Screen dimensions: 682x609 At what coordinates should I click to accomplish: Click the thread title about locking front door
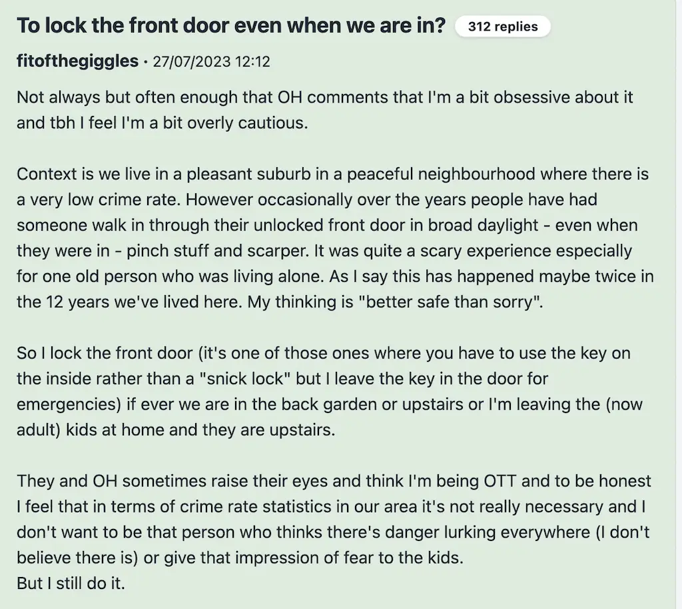tap(231, 26)
